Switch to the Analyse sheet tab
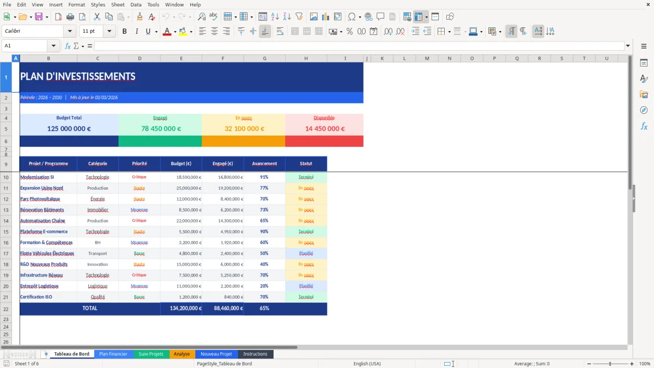654x368 pixels. (x=181, y=354)
